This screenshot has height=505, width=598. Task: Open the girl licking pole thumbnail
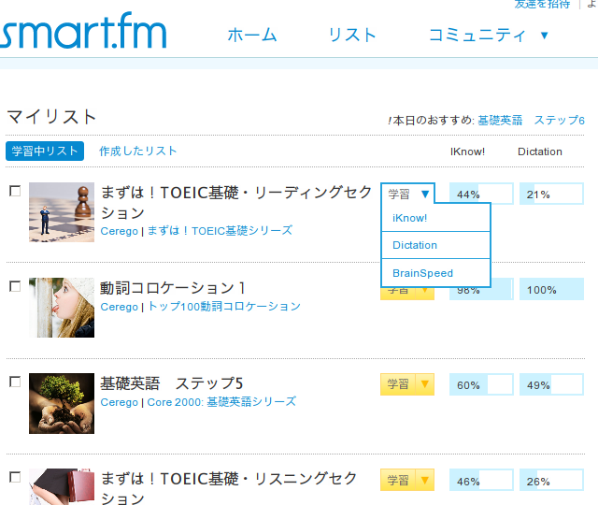(x=62, y=308)
